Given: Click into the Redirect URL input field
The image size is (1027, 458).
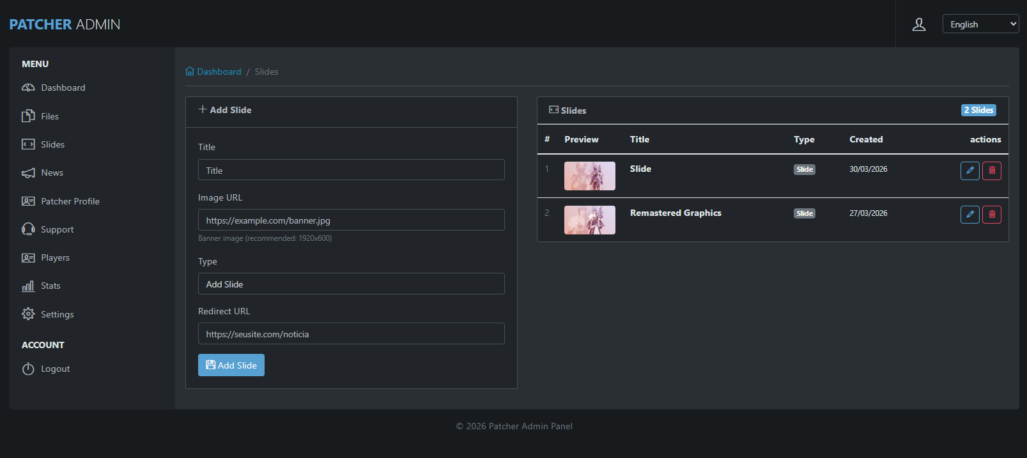Looking at the screenshot, I should [351, 333].
